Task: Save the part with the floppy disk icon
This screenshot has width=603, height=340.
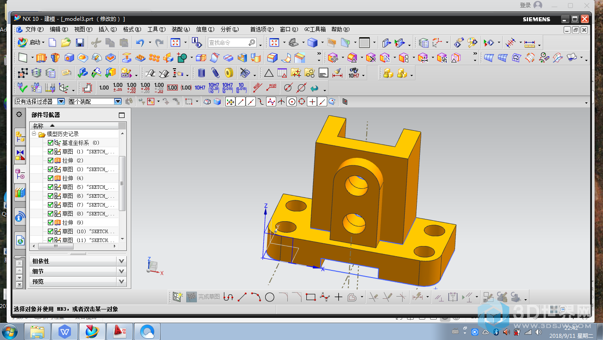Action: [80, 43]
